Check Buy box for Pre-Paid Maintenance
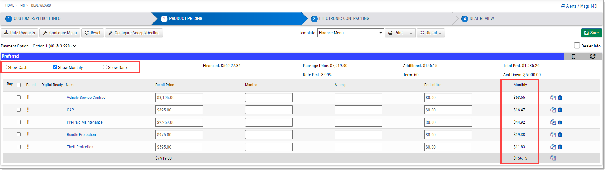606x171 pixels. [18, 122]
